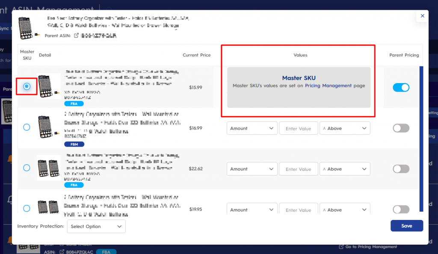Click the FBM badge in $16.99 row
Image resolution: width=438 pixels, height=254 pixels.
tap(74, 144)
